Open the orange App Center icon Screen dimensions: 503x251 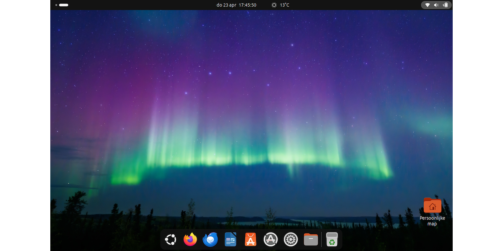[250, 240]
